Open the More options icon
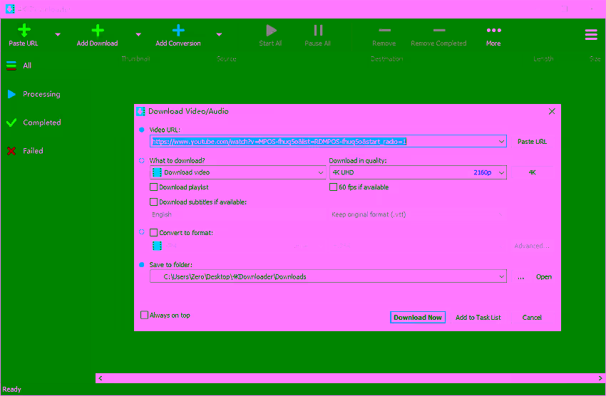Image resolution: width=606 pixels, height=396 pixels. pos(493,30)
